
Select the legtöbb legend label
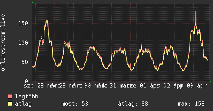27,97
